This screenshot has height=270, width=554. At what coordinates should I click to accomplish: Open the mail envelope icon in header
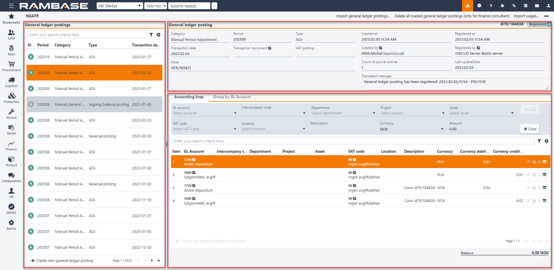click(x=537, y=6)
